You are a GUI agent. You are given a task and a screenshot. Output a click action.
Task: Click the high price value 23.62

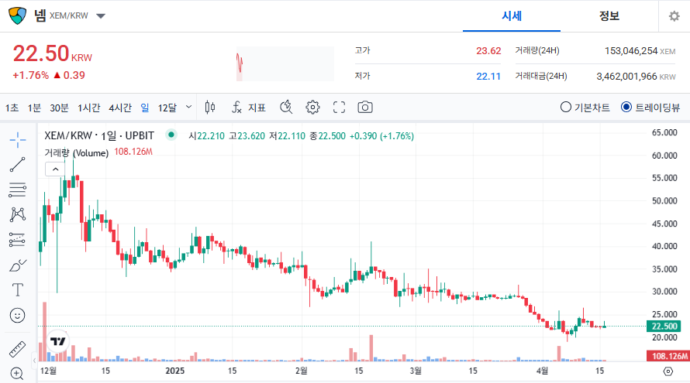(x=488, y=51)
